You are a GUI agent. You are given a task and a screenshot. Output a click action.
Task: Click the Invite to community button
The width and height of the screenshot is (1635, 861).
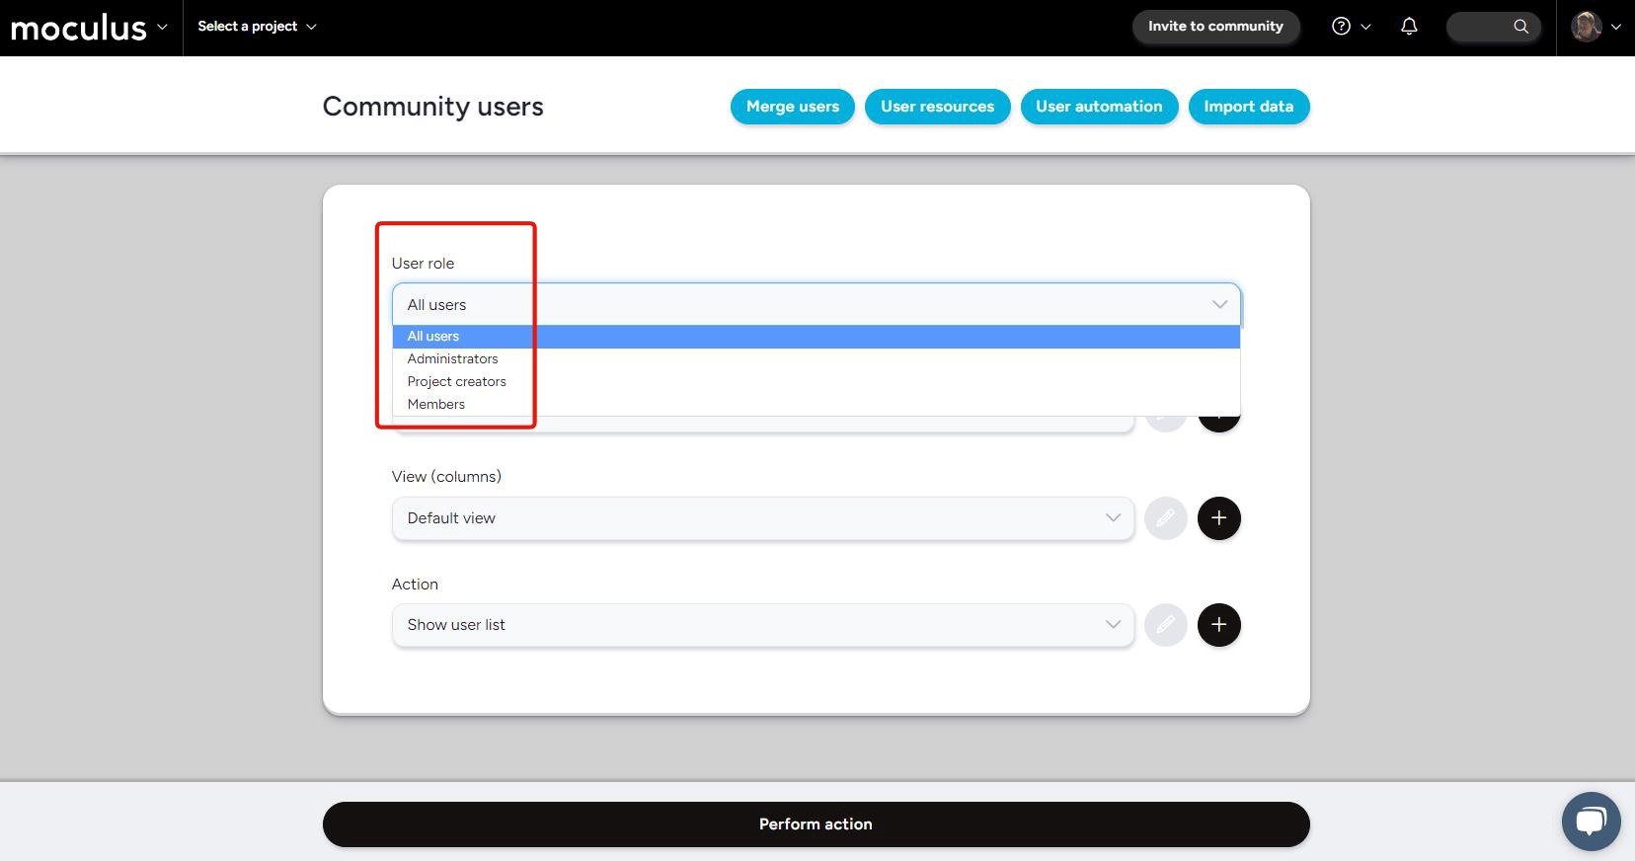coord(1215,27)
